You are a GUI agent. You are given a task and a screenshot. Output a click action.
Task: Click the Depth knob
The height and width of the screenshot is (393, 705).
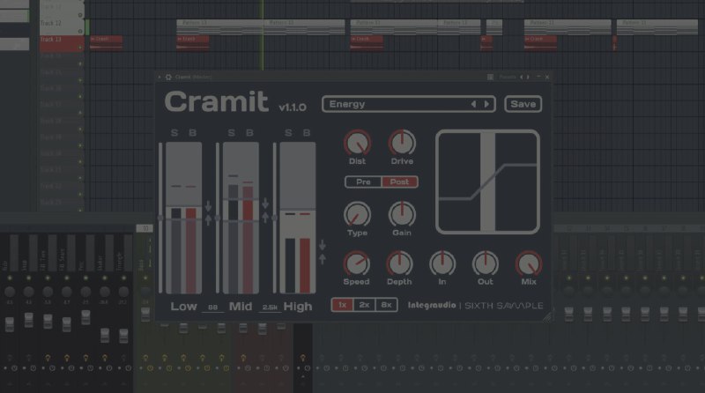[399, 264]
